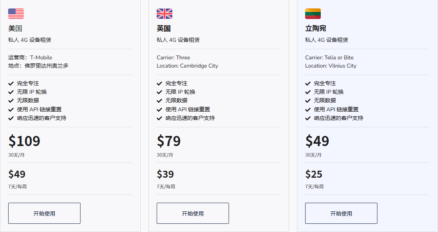Click the $79 monthly price

click(169, 141)
